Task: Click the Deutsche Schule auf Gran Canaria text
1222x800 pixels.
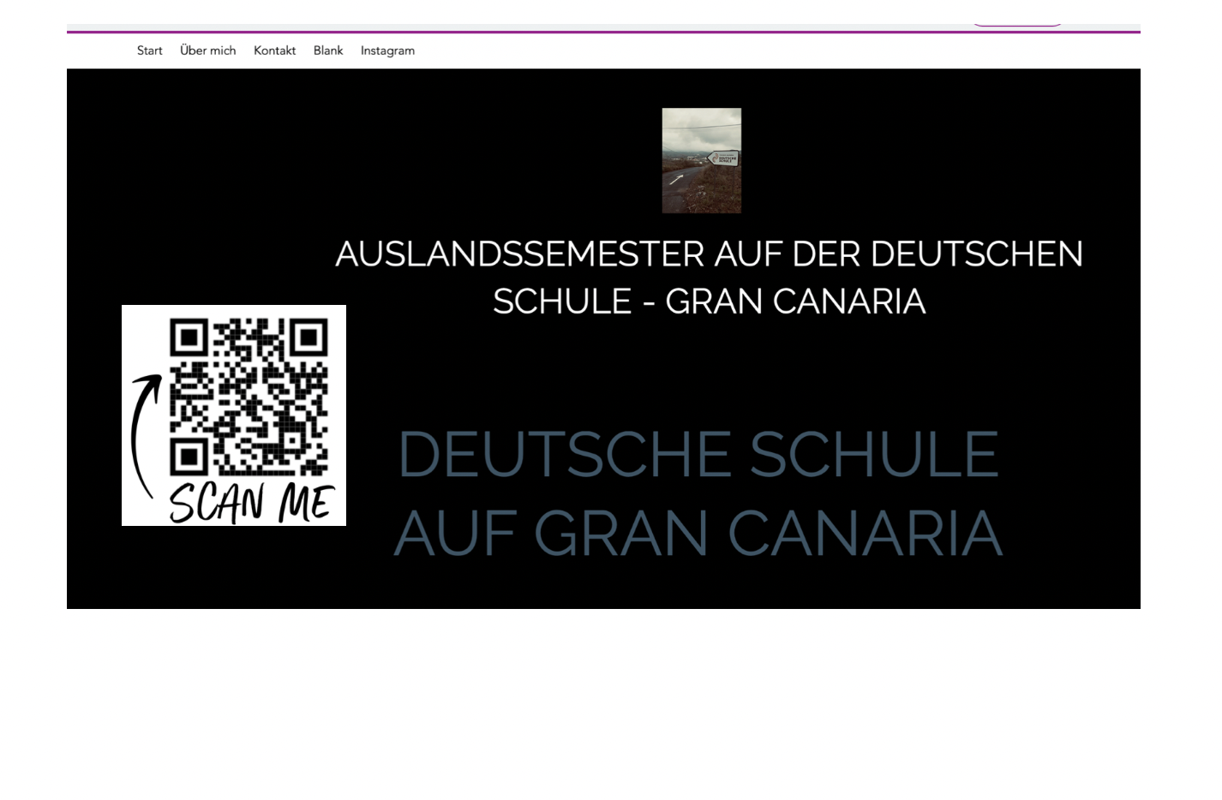Action: click(698, 493)
